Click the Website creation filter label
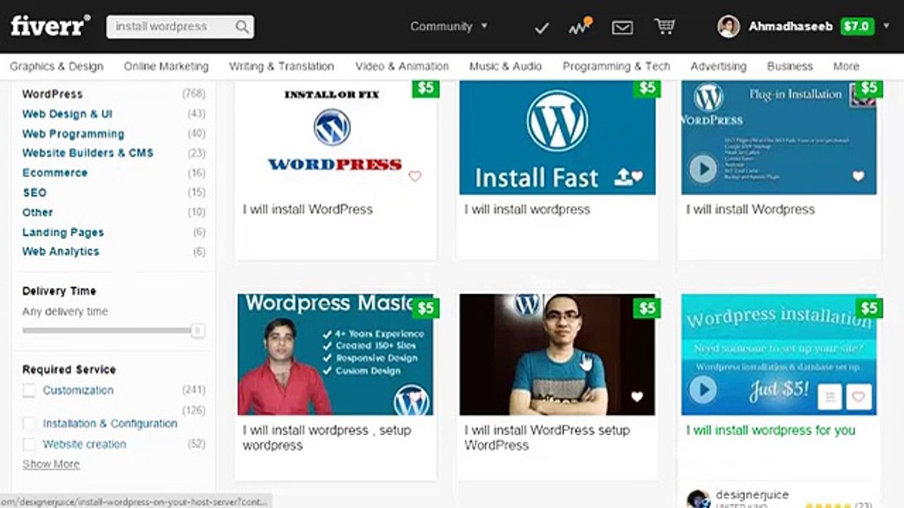This screenshot has width=904, height=508. click(84, 445)
